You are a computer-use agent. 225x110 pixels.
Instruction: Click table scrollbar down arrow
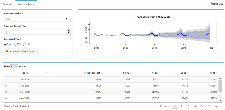click(x=220, y=100)
